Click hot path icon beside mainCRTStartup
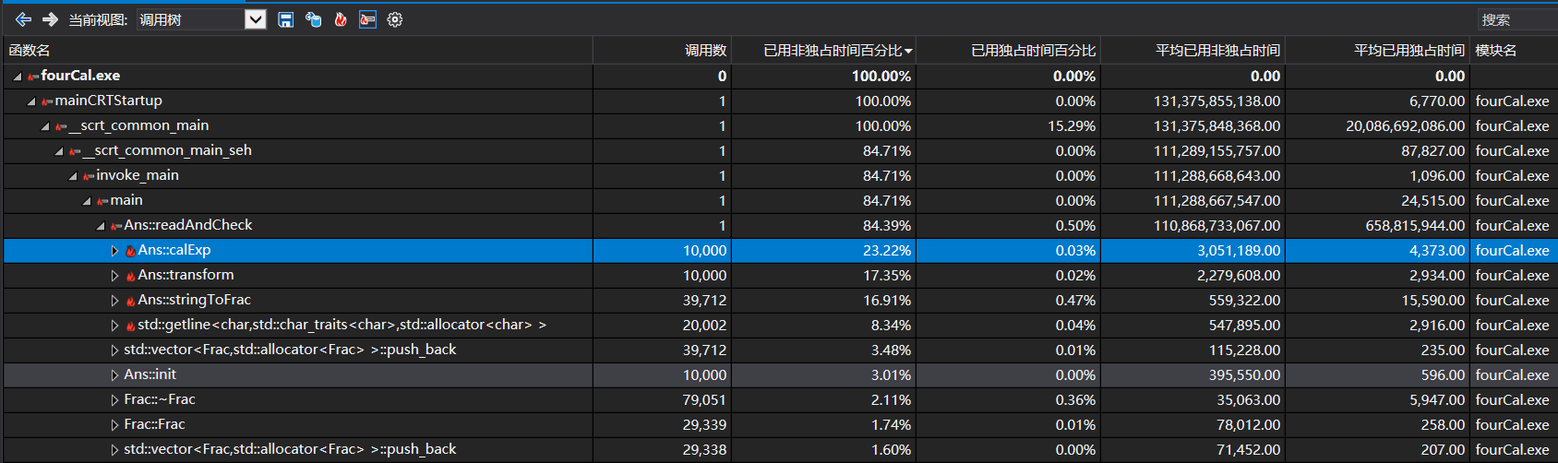 pos(47,101)
